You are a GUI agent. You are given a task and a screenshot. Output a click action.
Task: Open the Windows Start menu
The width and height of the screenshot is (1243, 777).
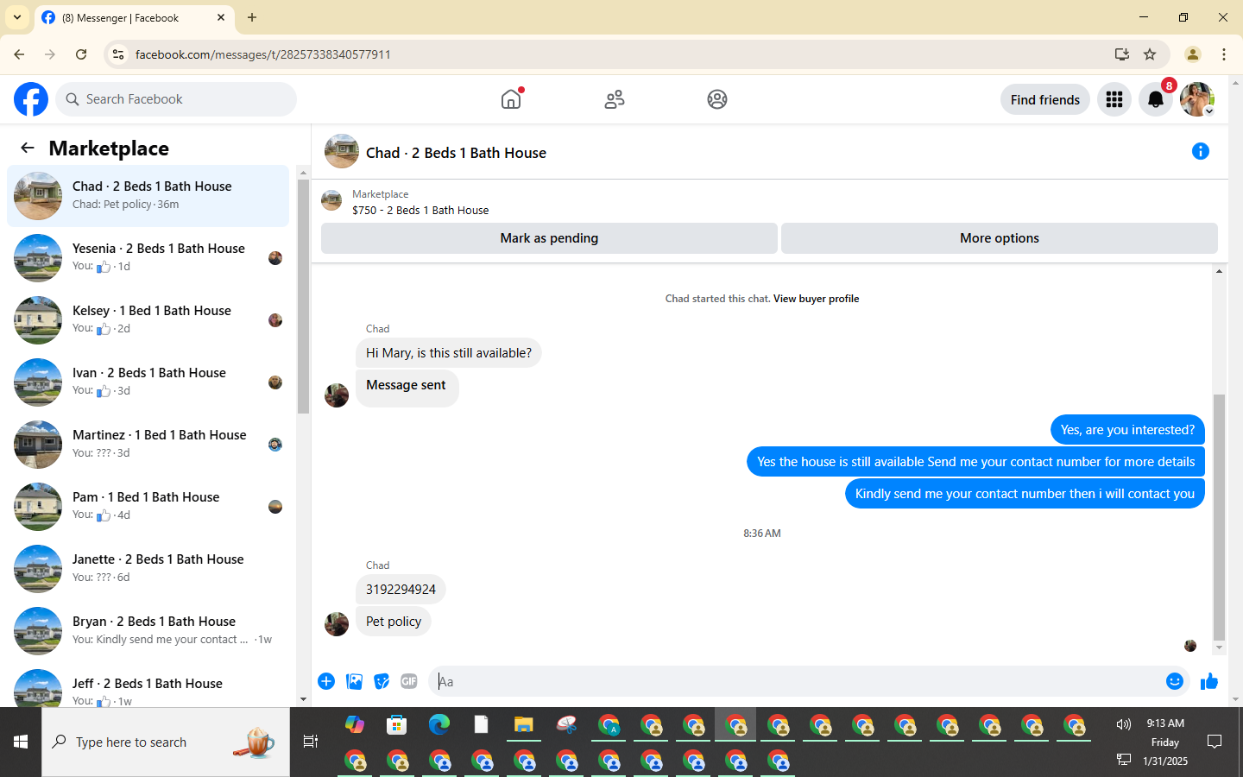[21, 742]
